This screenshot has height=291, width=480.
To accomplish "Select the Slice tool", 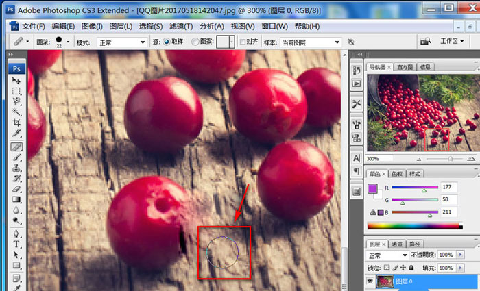I will (16, 133).
